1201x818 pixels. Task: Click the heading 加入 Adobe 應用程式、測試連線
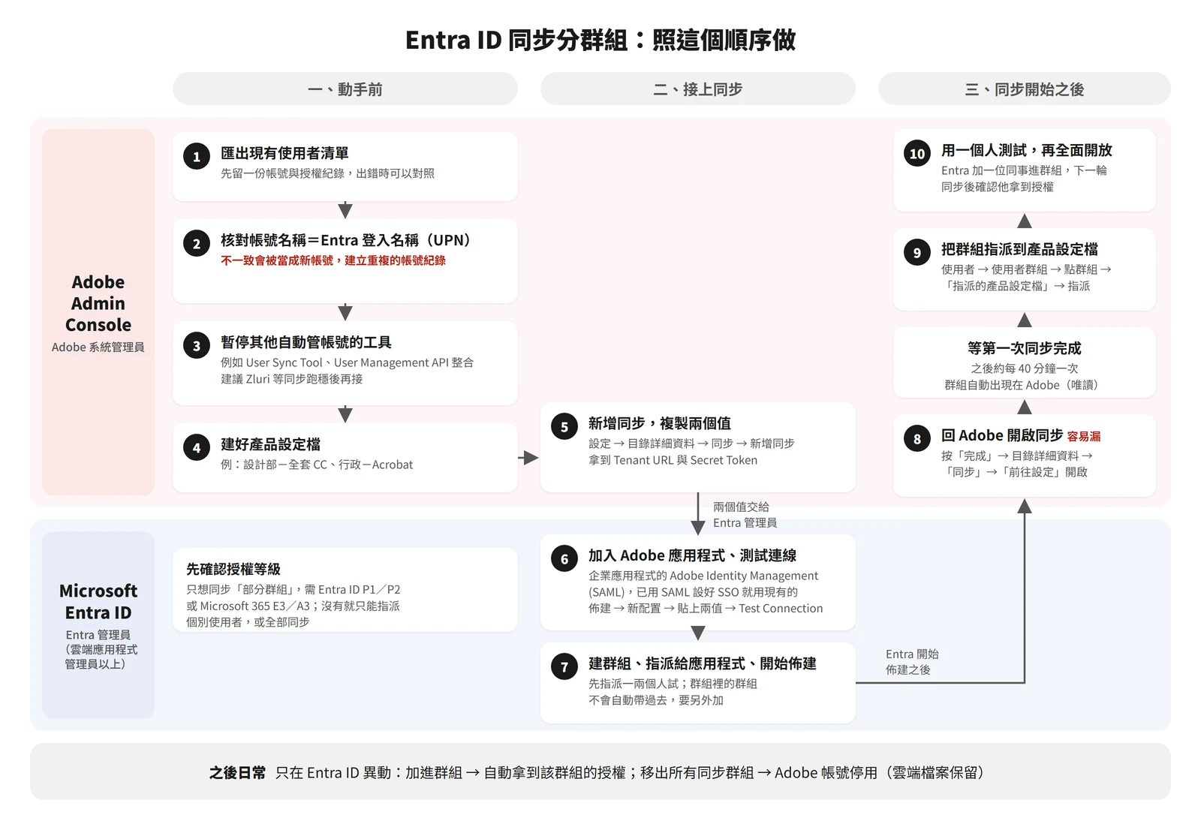point(692,555)
